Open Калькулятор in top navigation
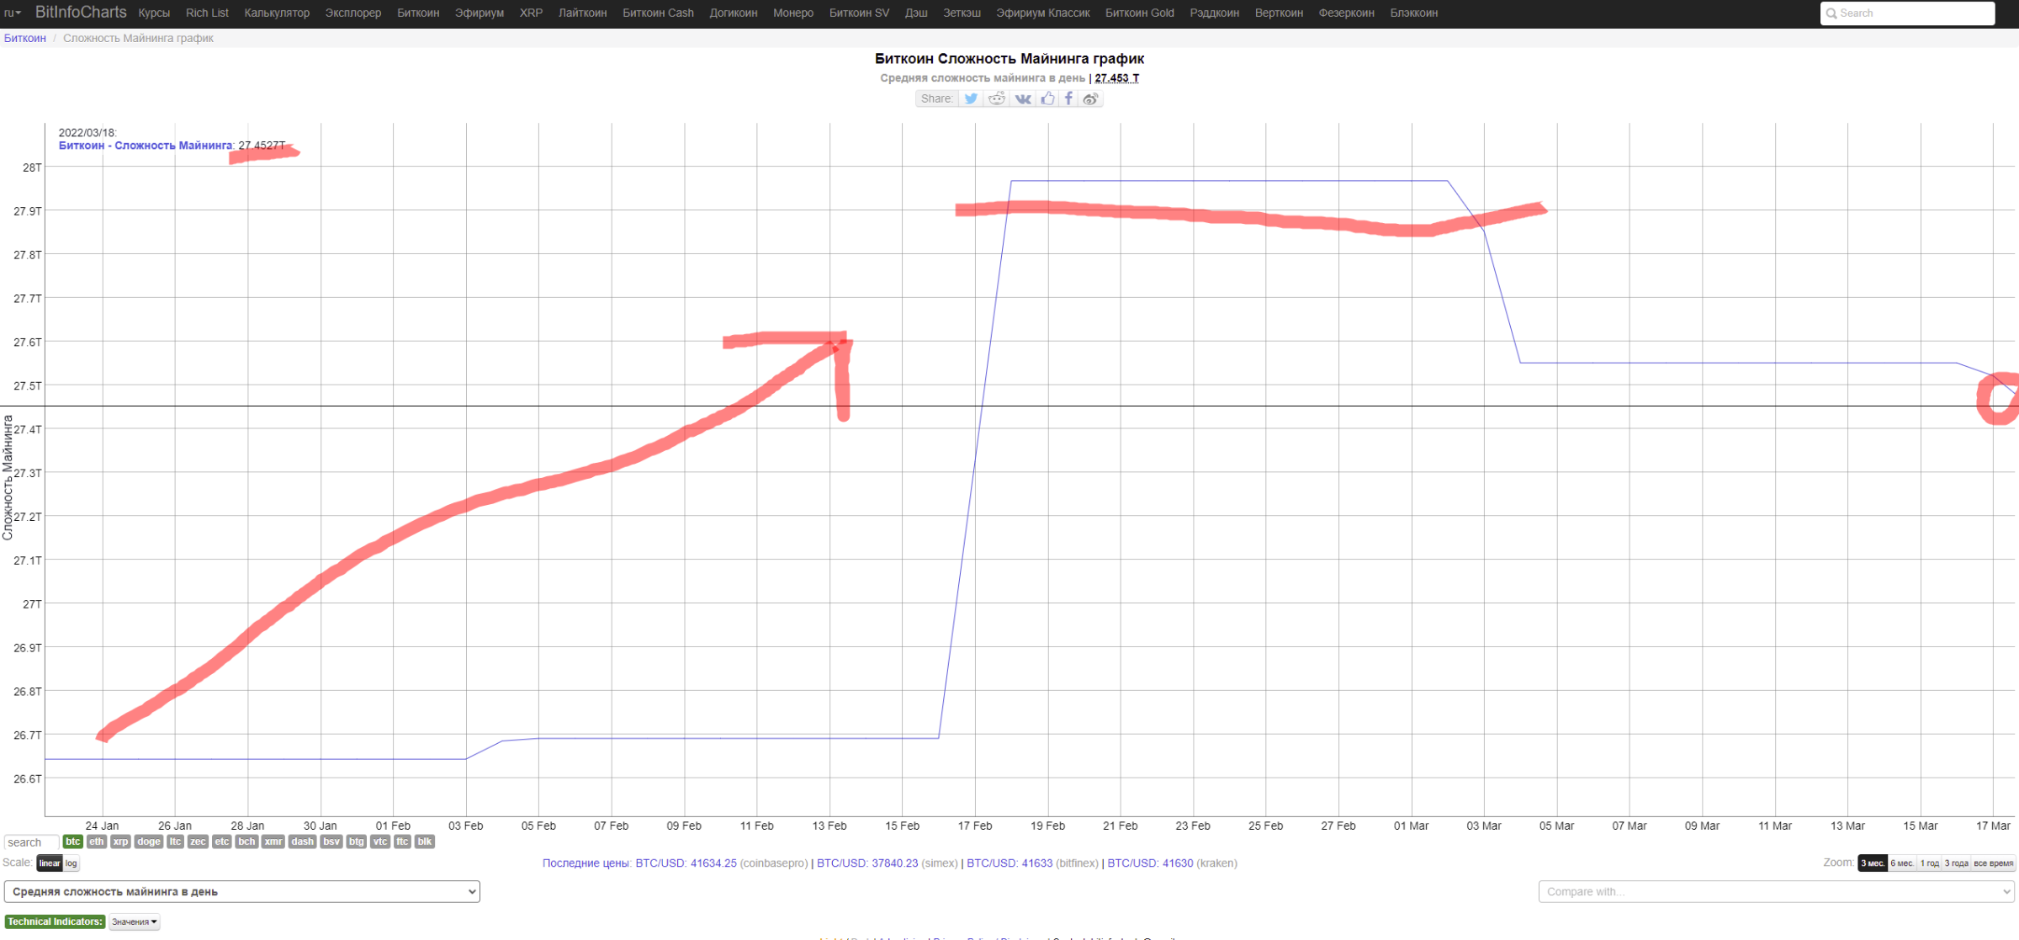Screen dimensions: 2019x940 277,13
